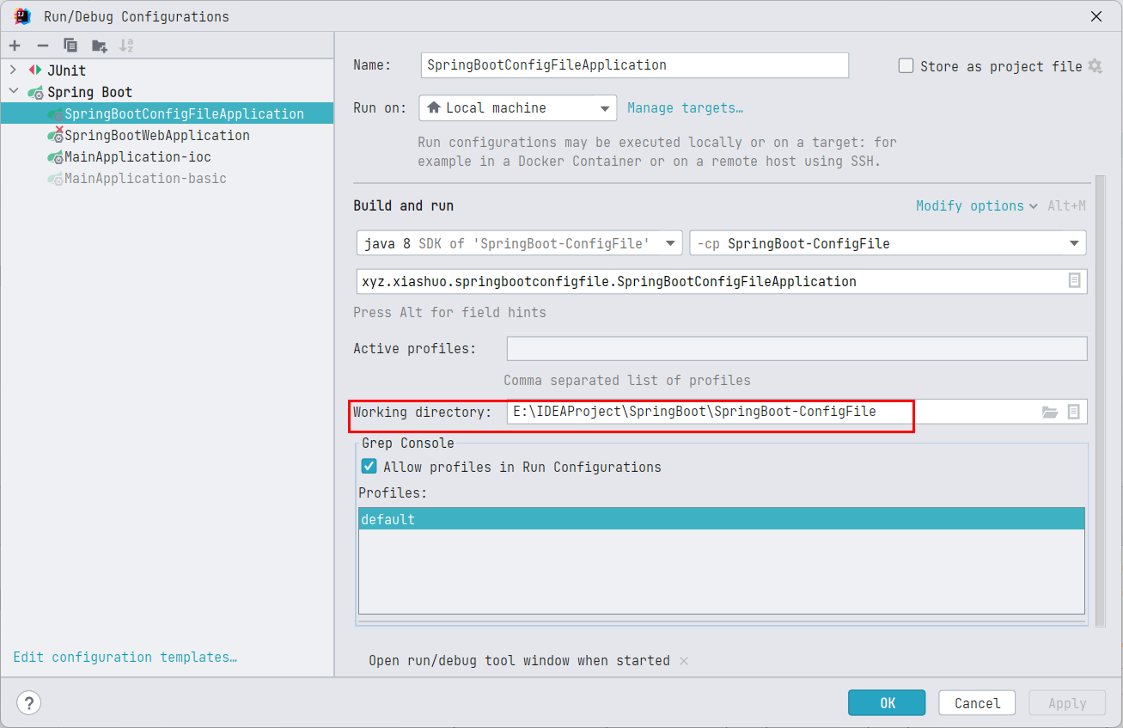The height and width of the screenshot is (728, 1123).
Task: Click the main class input field
Action: click(722, 281)
